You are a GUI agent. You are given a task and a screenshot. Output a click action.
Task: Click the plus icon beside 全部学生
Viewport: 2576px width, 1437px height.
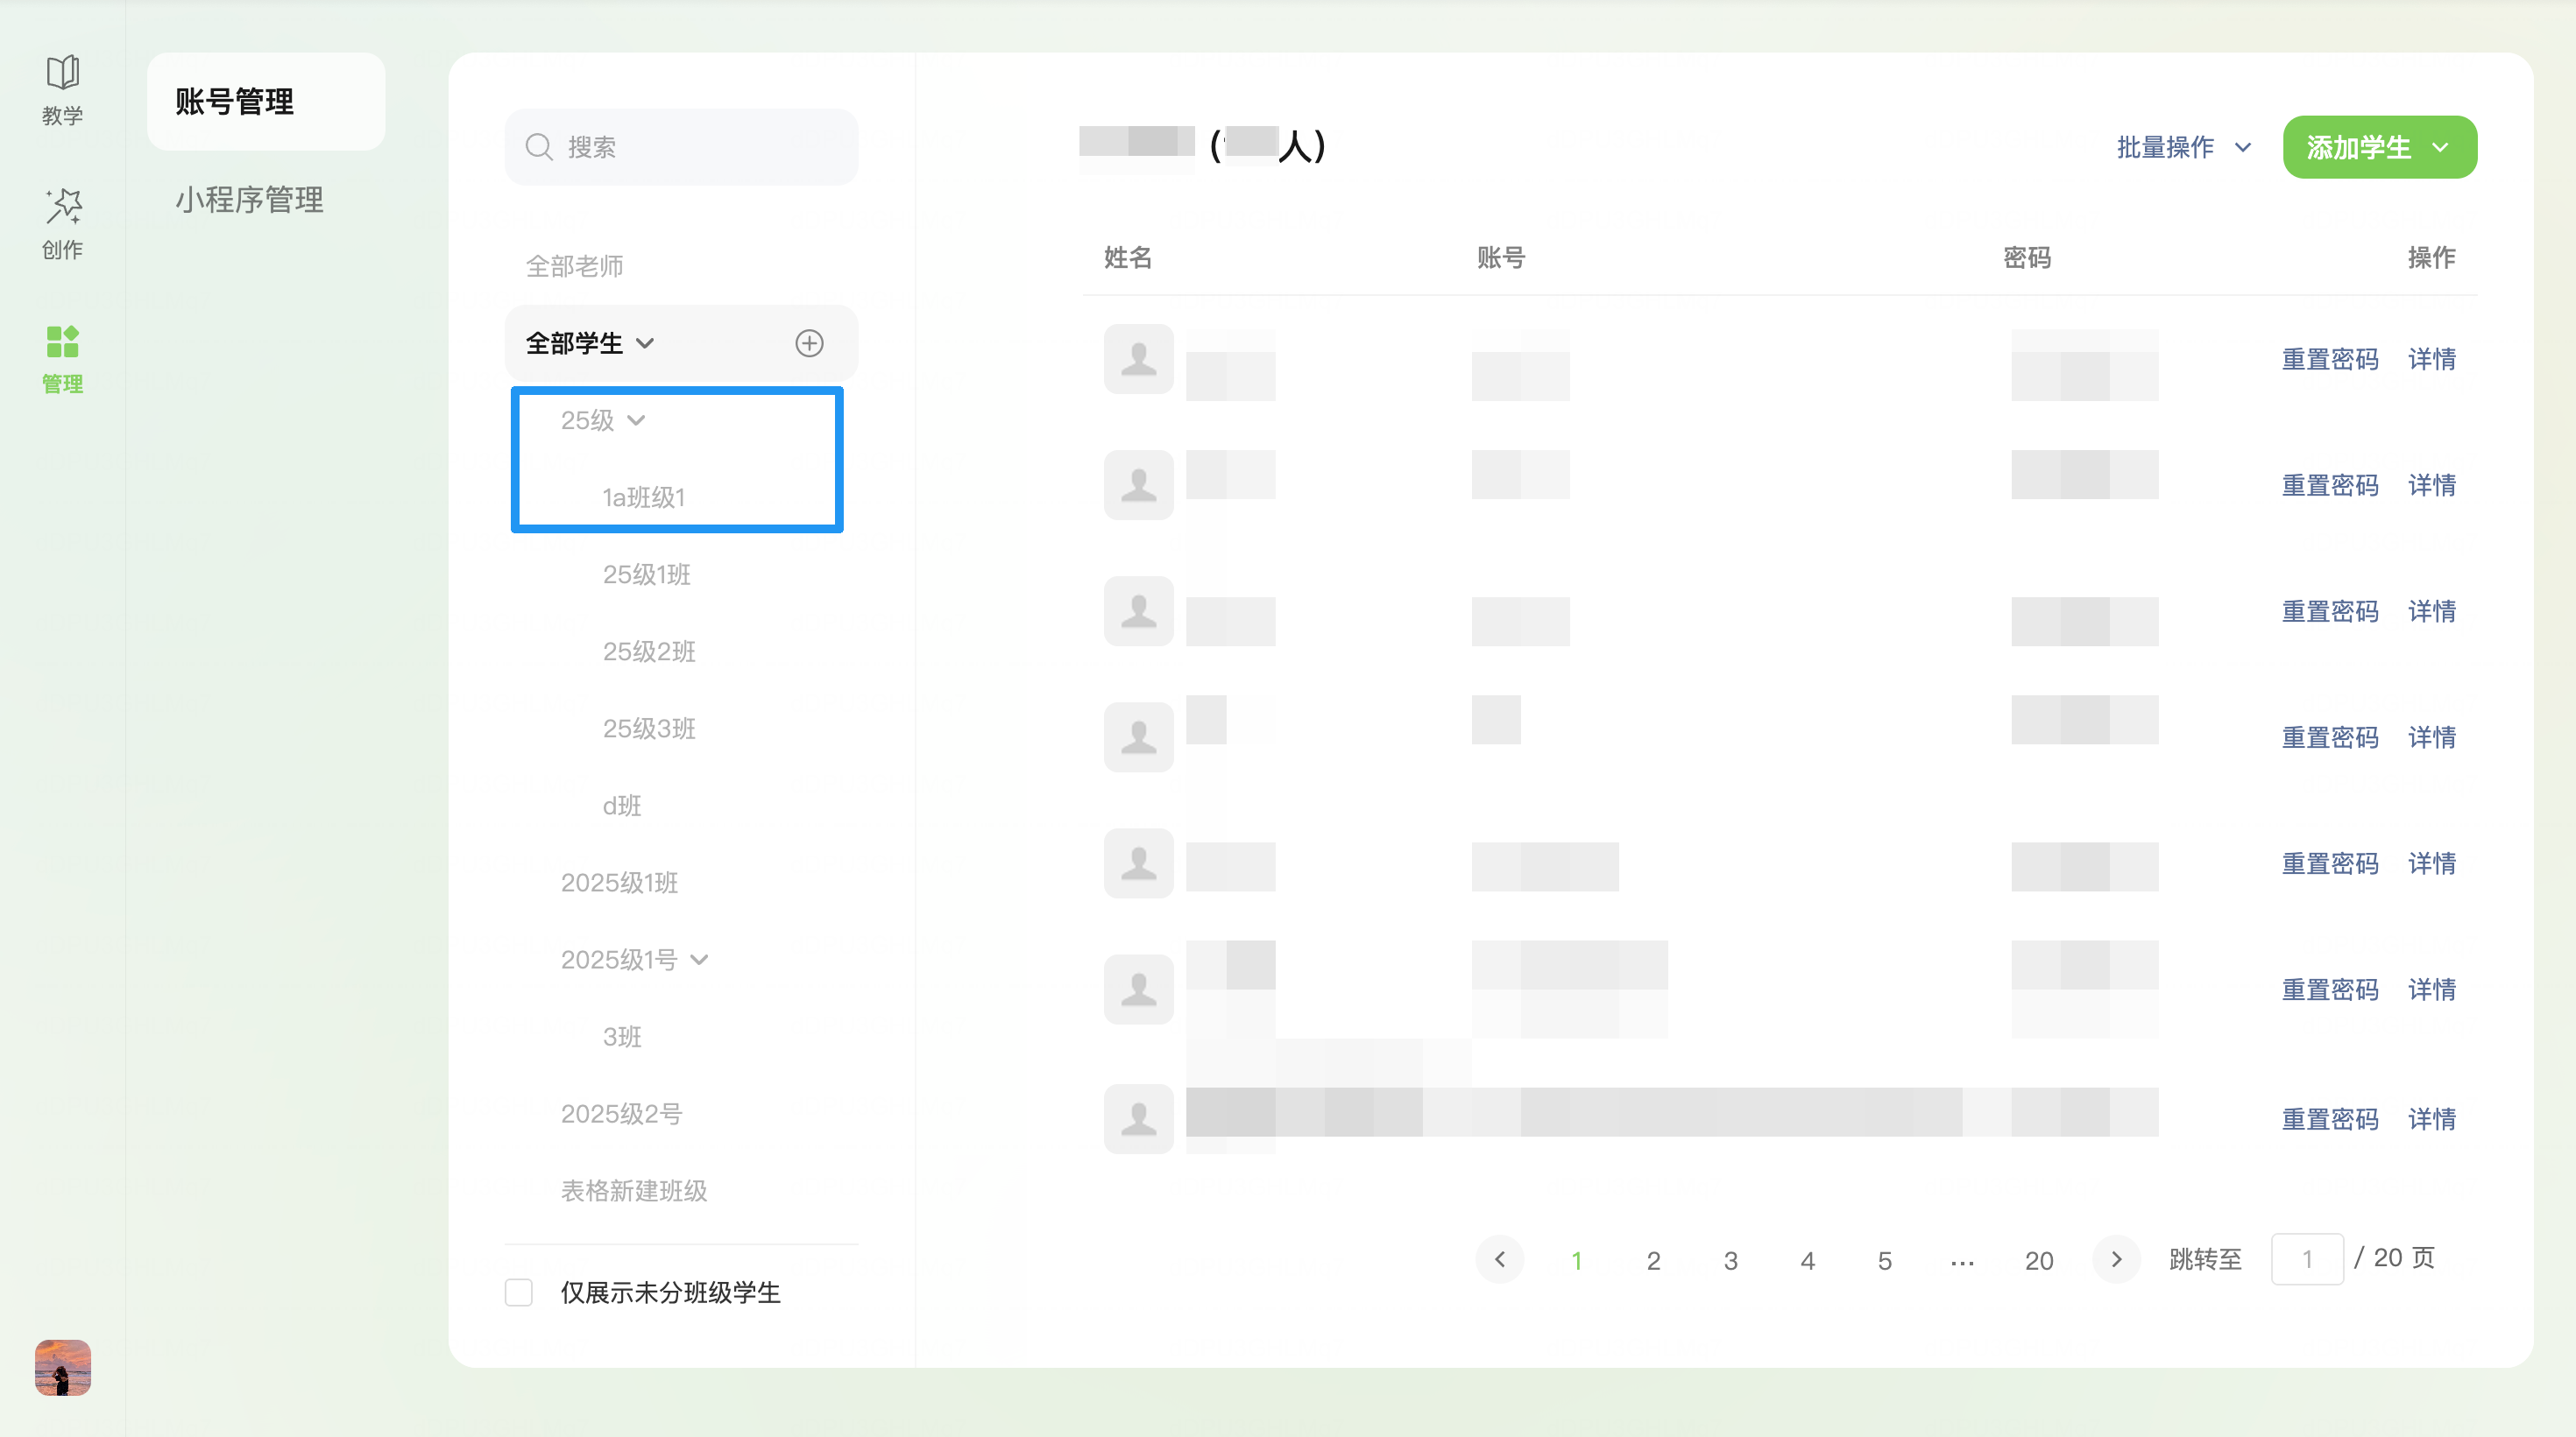pyautogui.click(x=809, y=344)
